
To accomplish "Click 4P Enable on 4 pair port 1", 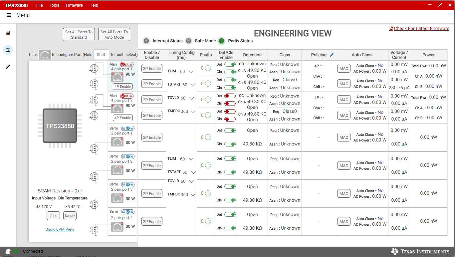I will pos(123,87).
